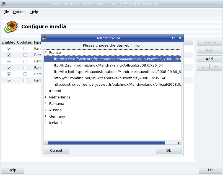Click the Mirror choice dialog title icon
Image resolution: width=223 pixels, height=175 pixels.
point(44,38)
